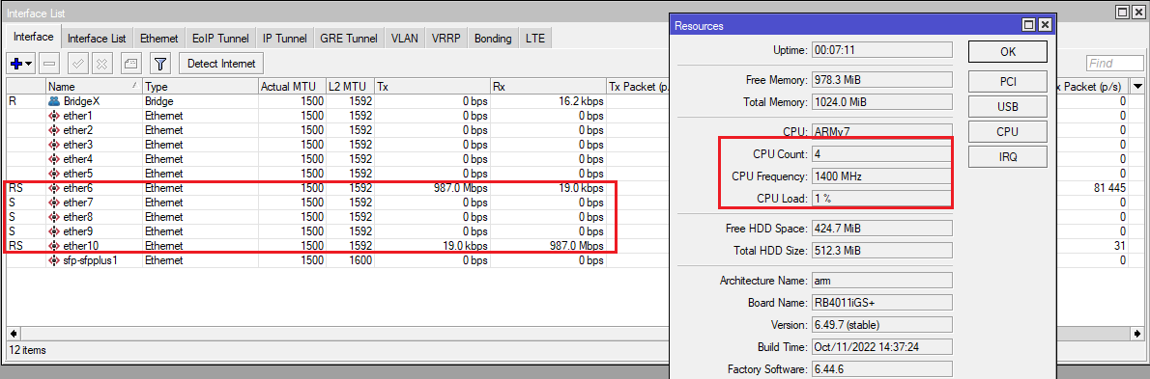Click the Detect Internet button
The image size is (1150, 379).
pyautogui.click(x=221, y=63)
